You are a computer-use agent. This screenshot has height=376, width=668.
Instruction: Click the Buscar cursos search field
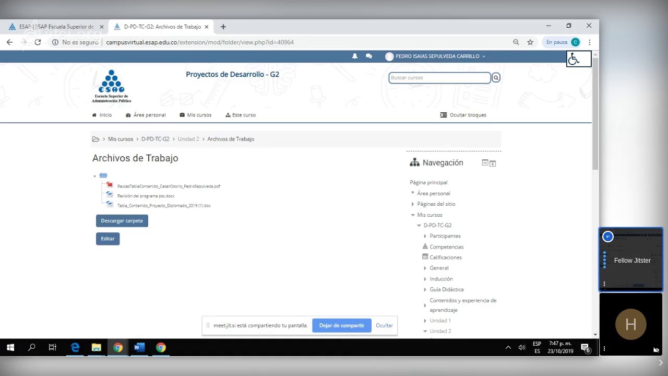pos(439,78)
